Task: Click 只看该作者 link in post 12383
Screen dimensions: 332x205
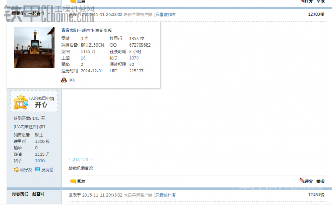Action: pos(166,14)
